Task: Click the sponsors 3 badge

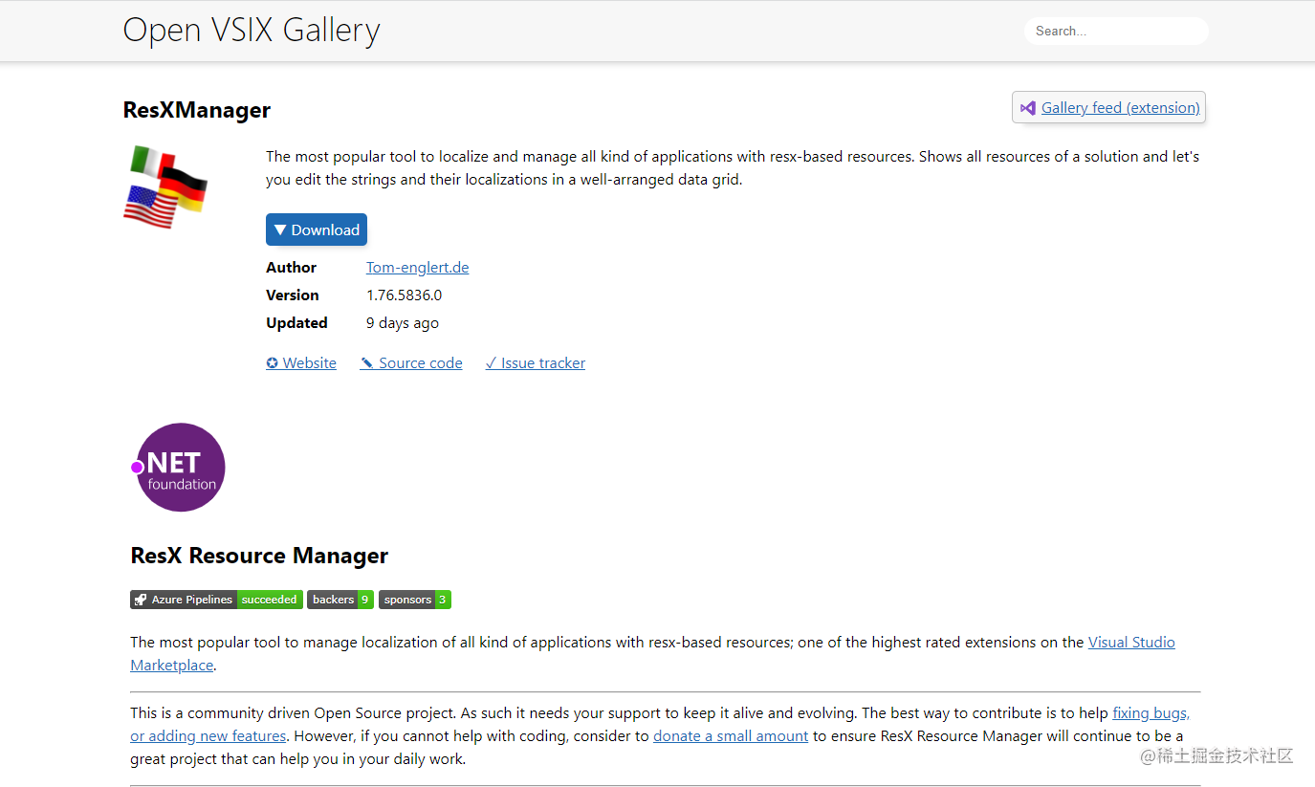Action: click(x=414, y=600)
